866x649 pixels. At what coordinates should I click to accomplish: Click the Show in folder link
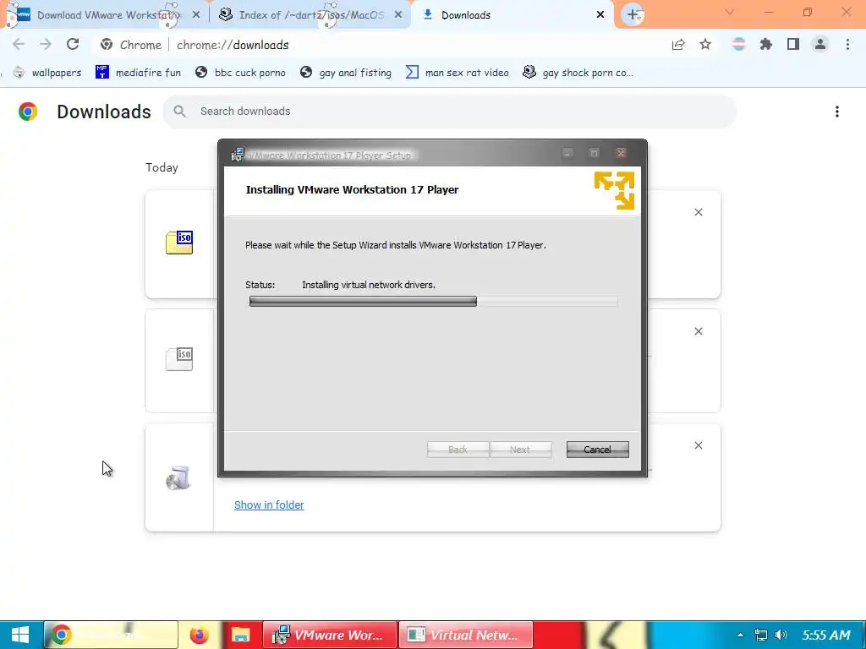coord(269,505)
